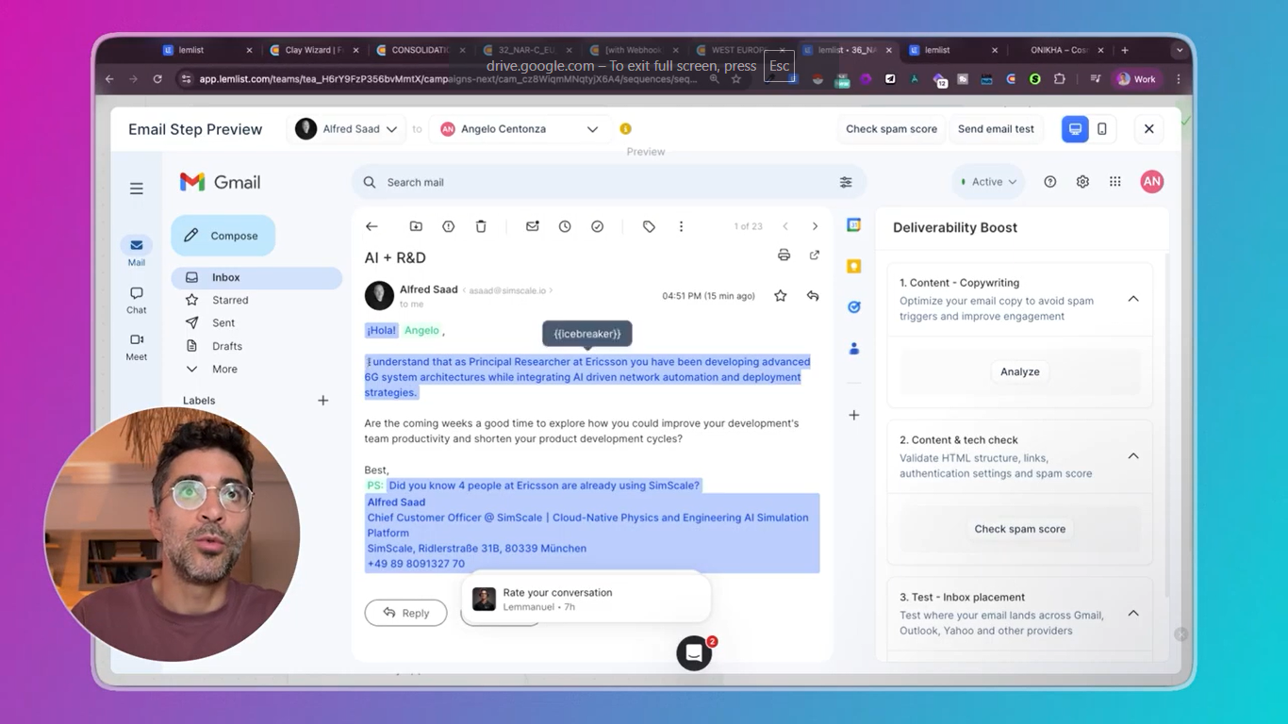Open the Meet section in Gmail sidebar

tap(137, 346)
